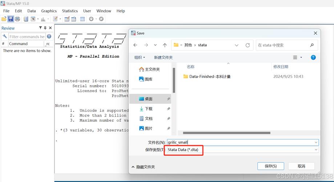The image size is (334, 182).
Task: Open recent locations chevron in dialog
Action: (155, 45)
